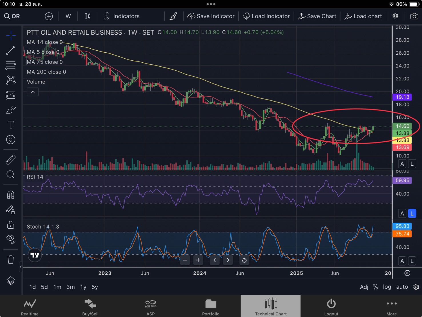Collapse the indicator legend chevron
422x317 pixels.
pyautogui.click(x=33, y=92)
